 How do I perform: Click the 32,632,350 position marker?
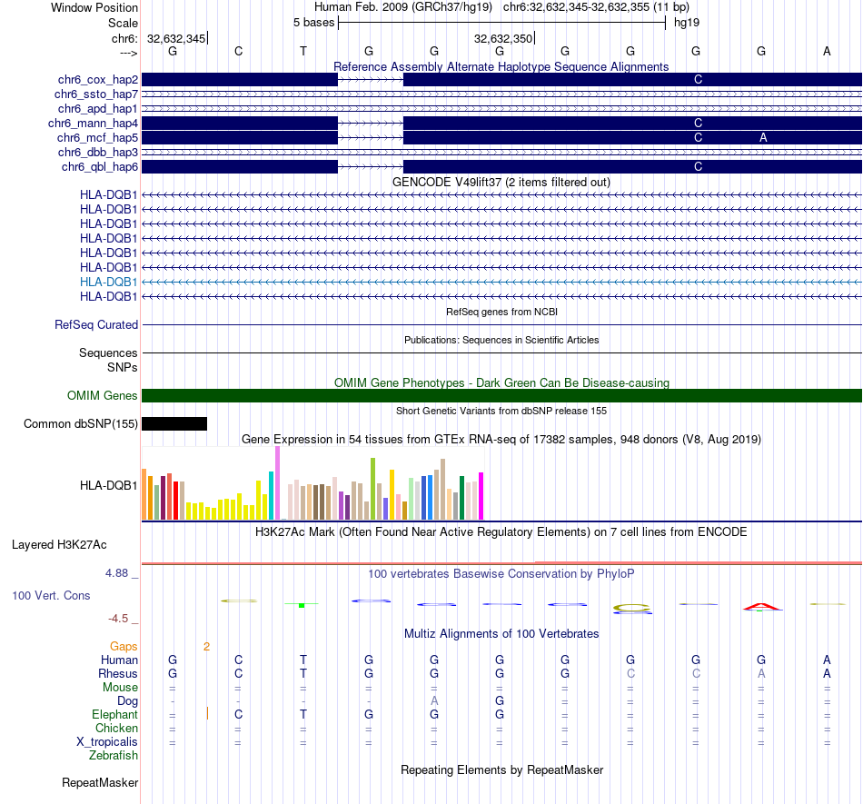coord(503,38)
